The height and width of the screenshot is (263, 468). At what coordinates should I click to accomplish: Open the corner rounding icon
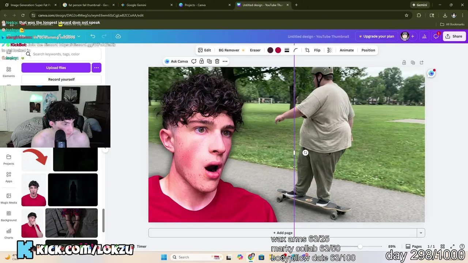pos(296,50)
